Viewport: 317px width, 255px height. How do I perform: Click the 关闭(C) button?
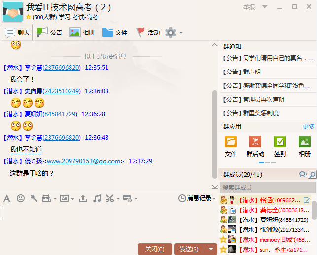(x=155, y=249)
